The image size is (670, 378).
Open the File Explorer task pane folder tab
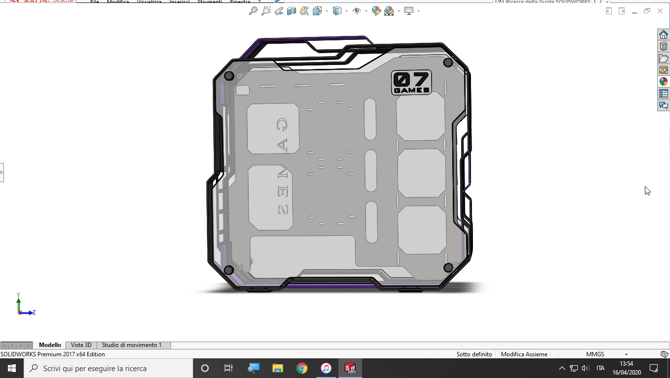pyautogui.click(x=664, y=58)
